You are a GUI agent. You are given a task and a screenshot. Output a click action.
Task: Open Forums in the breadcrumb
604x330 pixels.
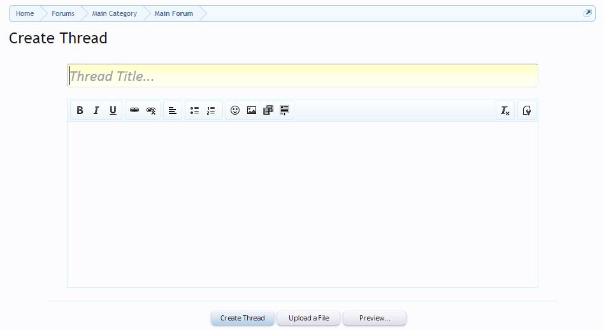63,13
